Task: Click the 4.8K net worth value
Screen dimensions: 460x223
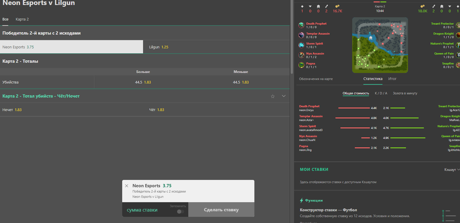Action: (x=374, y=118)
